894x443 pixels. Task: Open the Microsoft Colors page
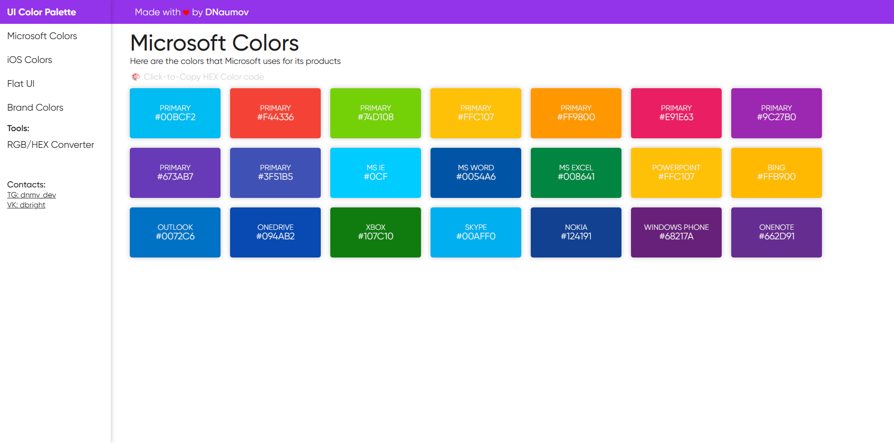point(42,36)
